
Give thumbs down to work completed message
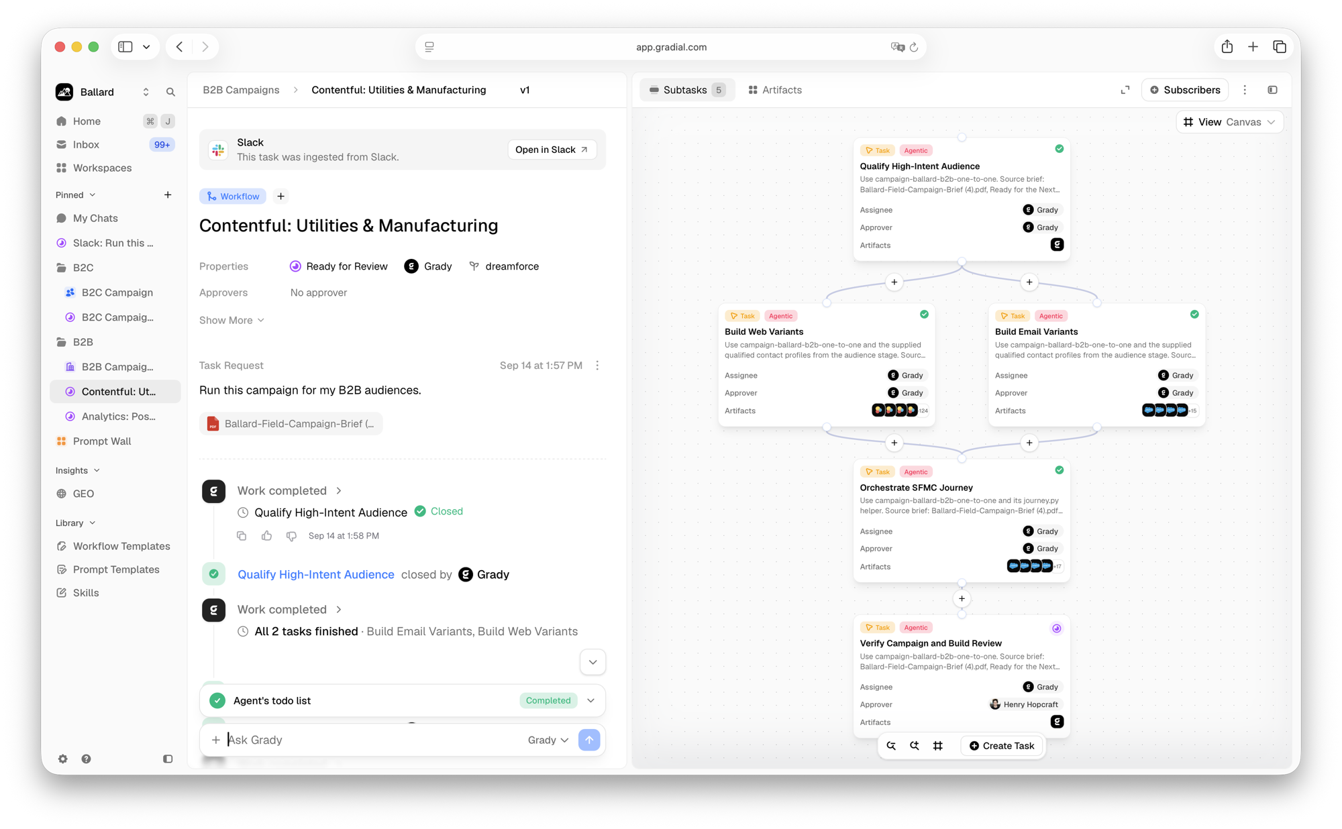pyautogui.click(x=291, y=536)
